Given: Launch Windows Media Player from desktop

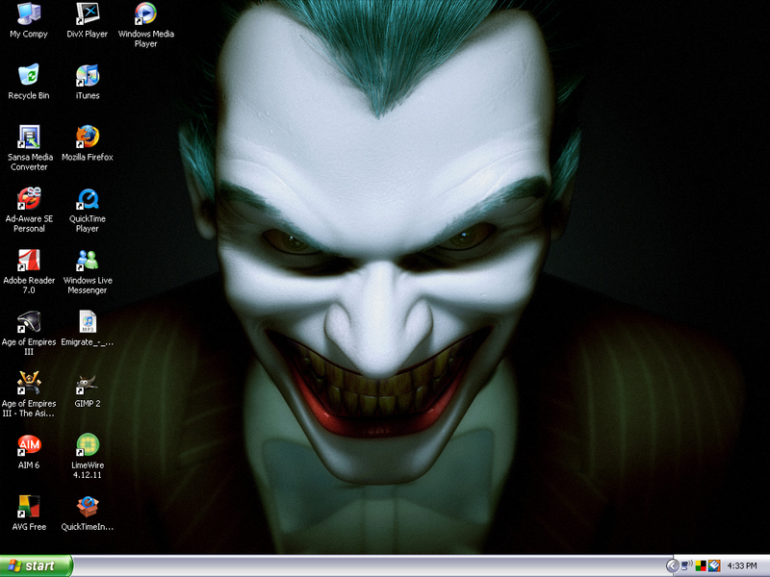Looking at the screenshot, I should click(x=145, y=14).
